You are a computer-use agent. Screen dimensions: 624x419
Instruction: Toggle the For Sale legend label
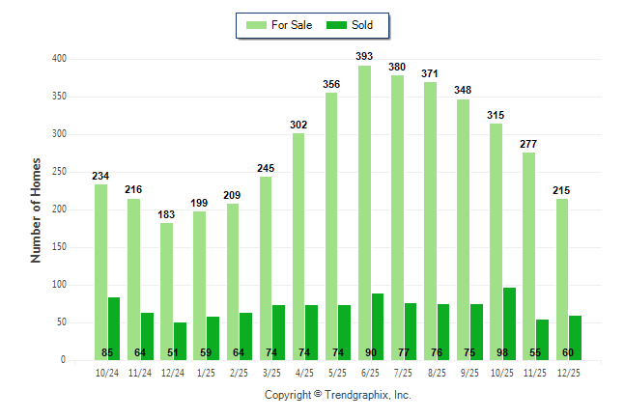coord(292,25)
